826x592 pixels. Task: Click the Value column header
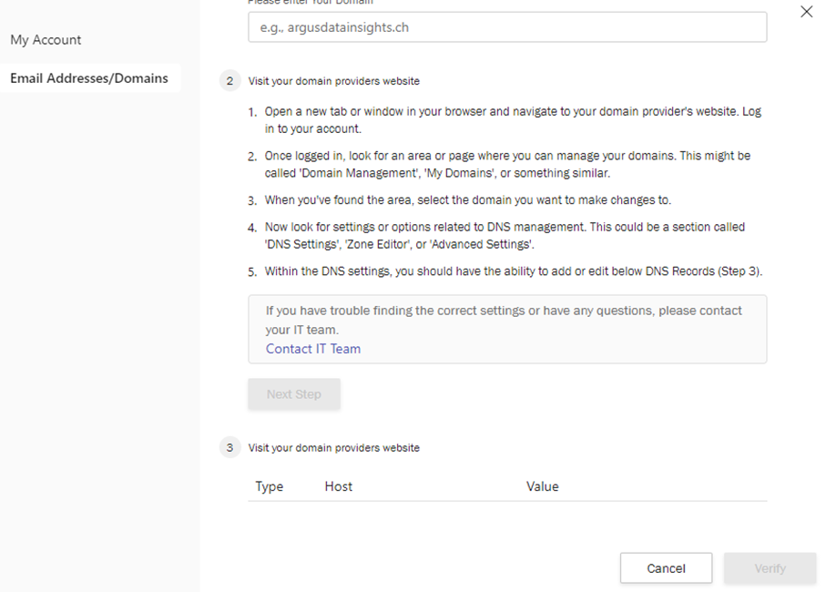(543, 486)
